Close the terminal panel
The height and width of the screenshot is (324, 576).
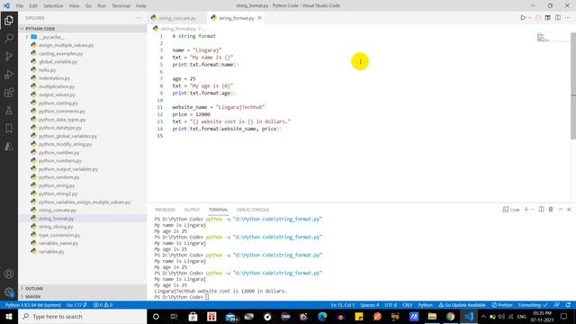569,210
